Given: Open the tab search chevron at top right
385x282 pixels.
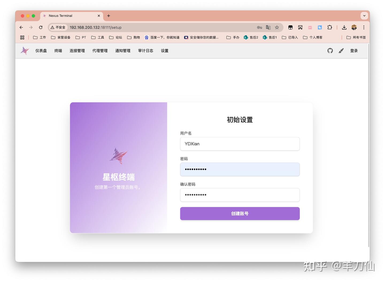Looking at the screenshot, I should pos(364,16).
